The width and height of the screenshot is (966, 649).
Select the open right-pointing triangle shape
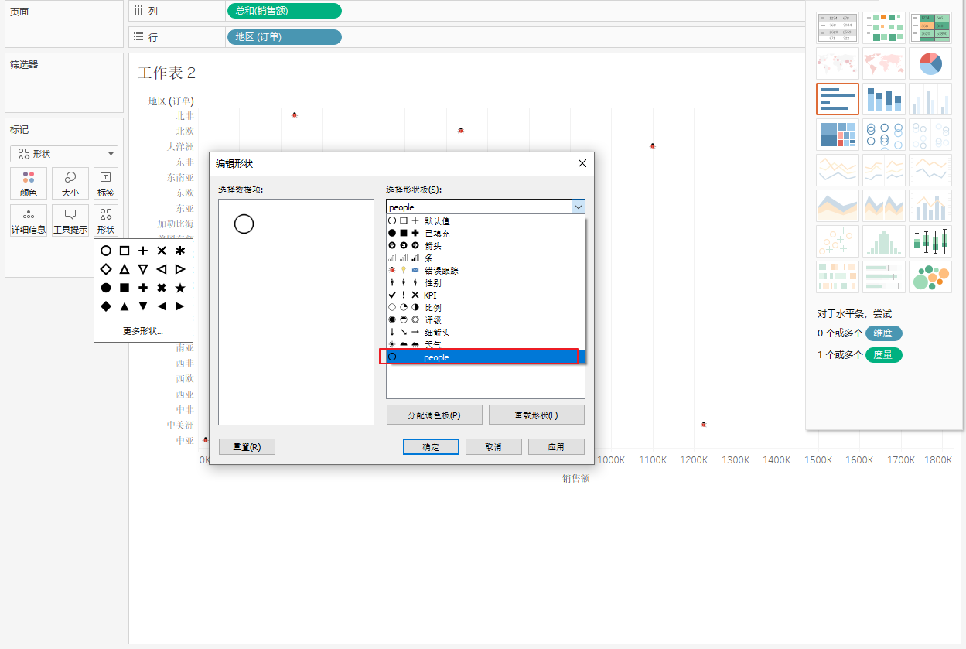[180, 269]
